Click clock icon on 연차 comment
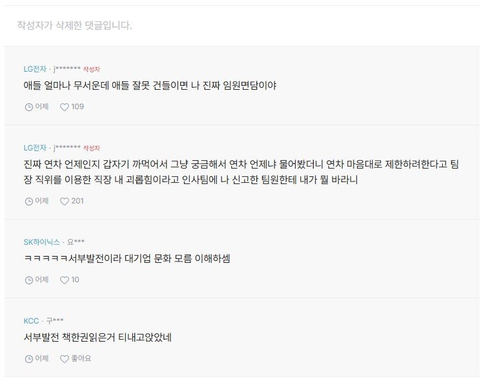This screenshot has height=383, width=499. 28,201
